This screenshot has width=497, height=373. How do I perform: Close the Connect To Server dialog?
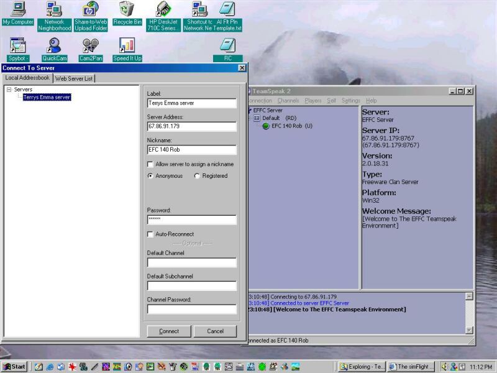pos(242,68)
